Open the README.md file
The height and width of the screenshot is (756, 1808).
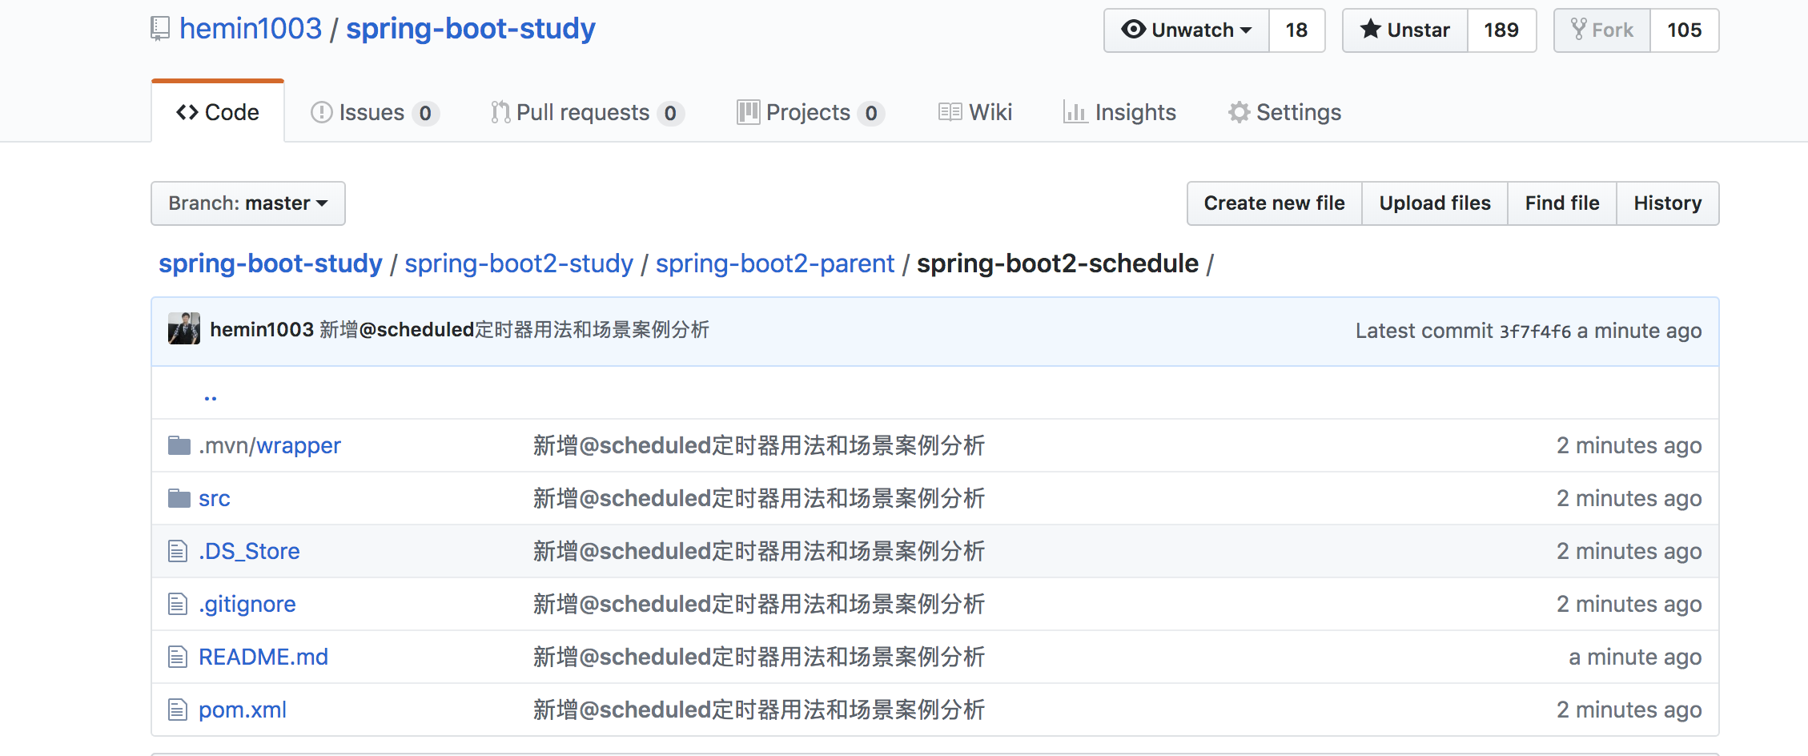(x=263, y=657)
